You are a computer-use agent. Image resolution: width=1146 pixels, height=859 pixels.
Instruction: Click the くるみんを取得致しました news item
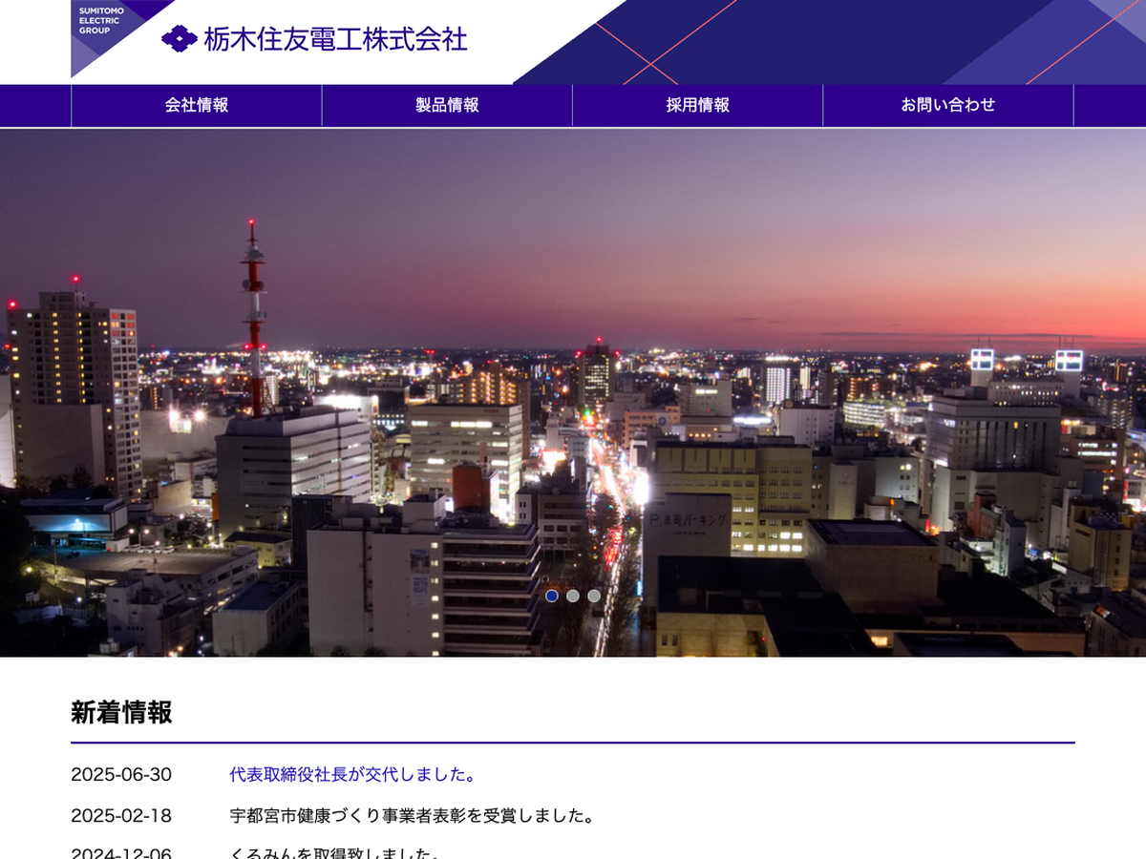(x=334, y=852)
